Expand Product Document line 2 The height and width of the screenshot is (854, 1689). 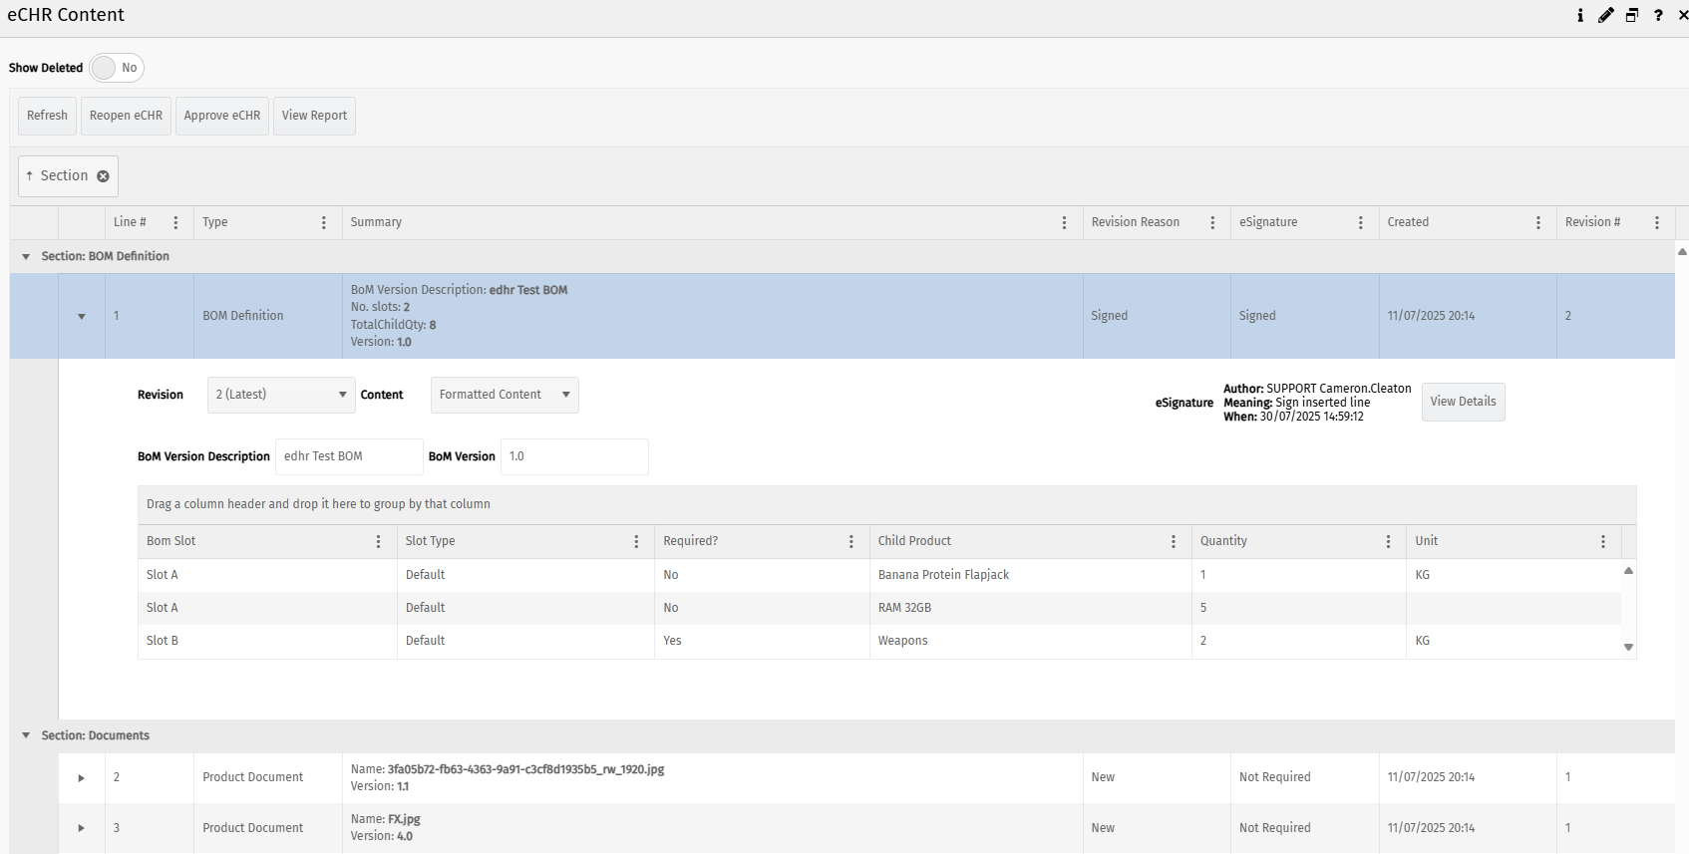pos(81,777)
